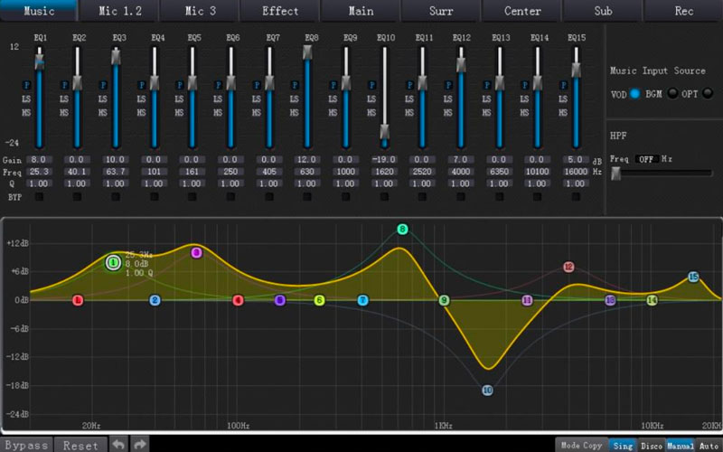Open the Mic 3 tab
Viewport: 723px width, 452px height.
point(200,11)
